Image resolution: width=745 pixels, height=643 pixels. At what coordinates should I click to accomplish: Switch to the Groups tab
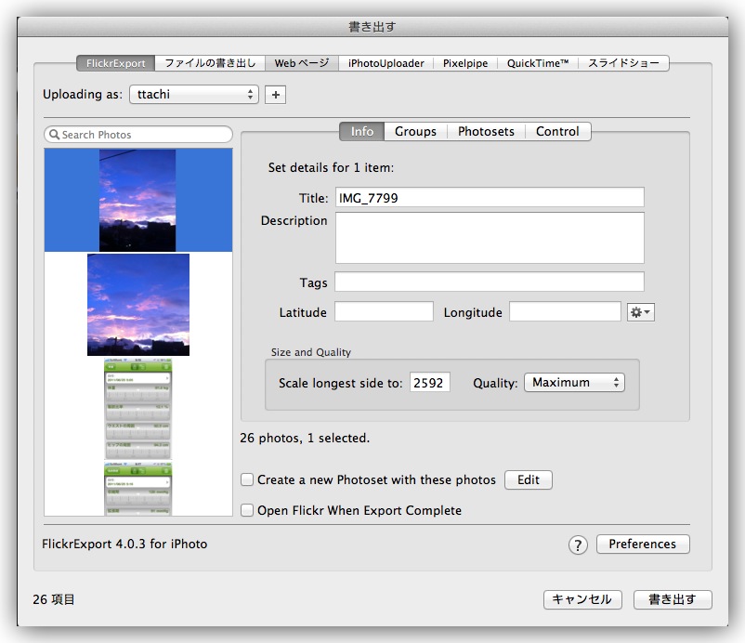point(415,132)
